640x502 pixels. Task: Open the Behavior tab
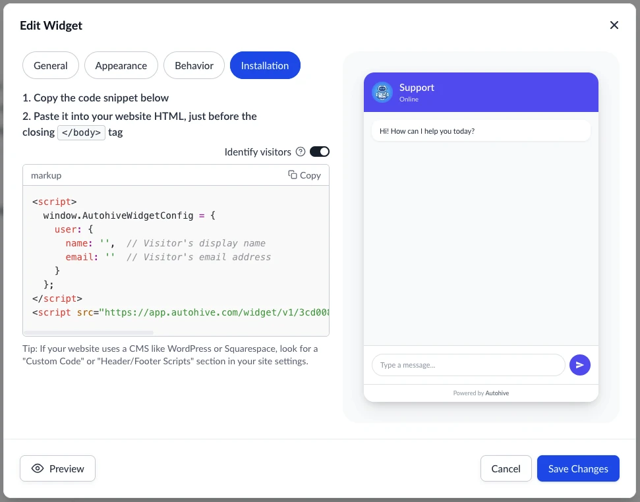point(194,65)
